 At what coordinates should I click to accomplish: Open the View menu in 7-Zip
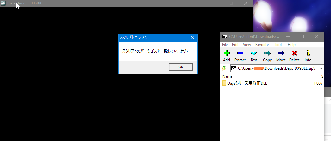tap(247, 45)
